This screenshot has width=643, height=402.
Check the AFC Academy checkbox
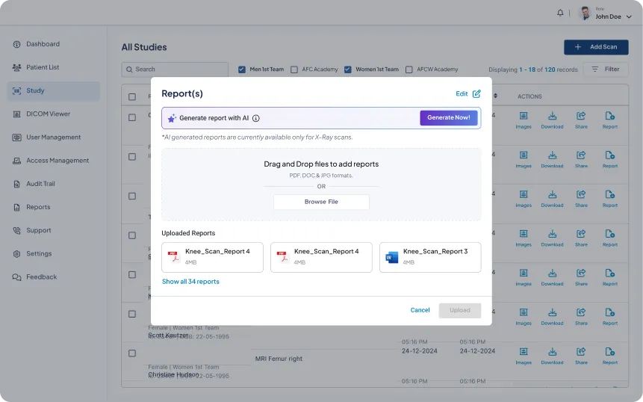coord(294,69)
